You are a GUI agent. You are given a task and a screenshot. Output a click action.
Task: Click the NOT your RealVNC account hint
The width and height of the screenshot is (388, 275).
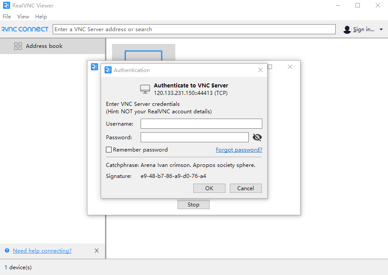(x=159, y=111)
